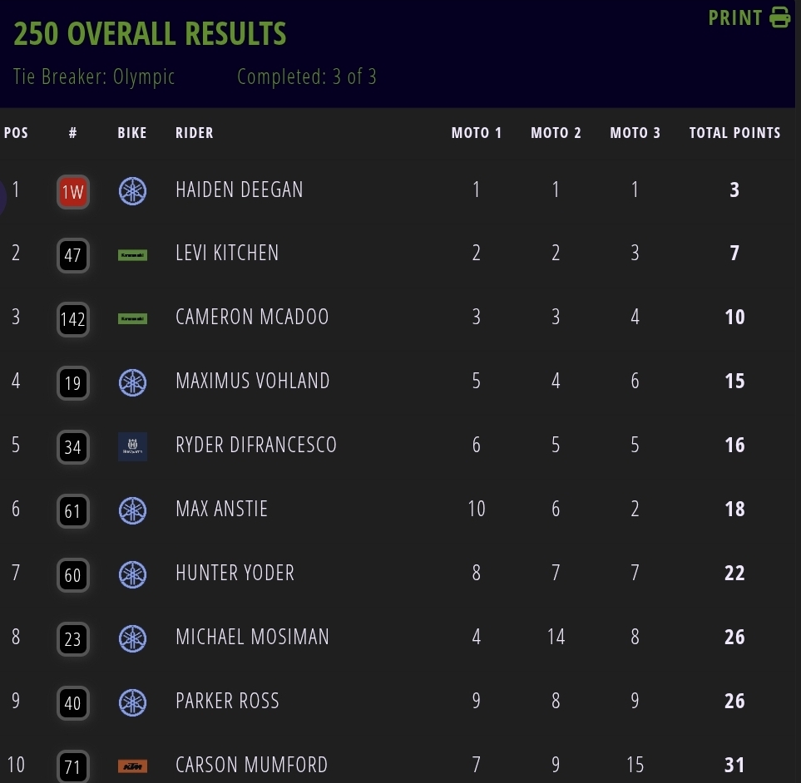Click the number 47 rider badge
The height and width of the screenshot is (783, 801).
72,256
